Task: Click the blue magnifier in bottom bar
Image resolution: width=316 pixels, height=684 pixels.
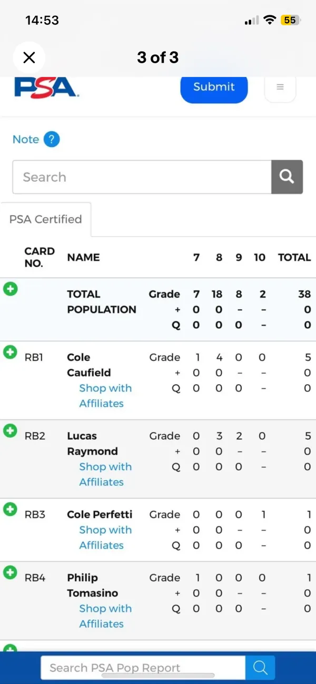Action: 260,668
